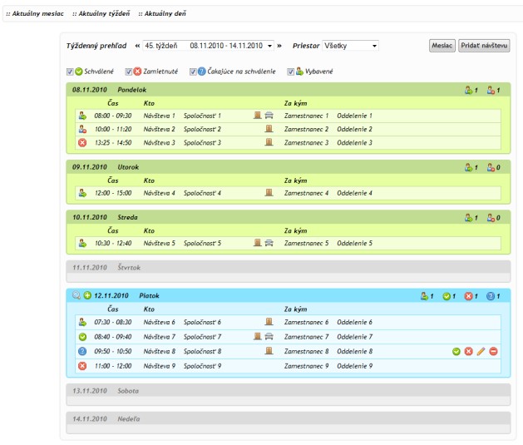The width and height of the screenshot is (523, 445).
Task: Open the Priestor dropdown showing Všetky
Action: 350,46
